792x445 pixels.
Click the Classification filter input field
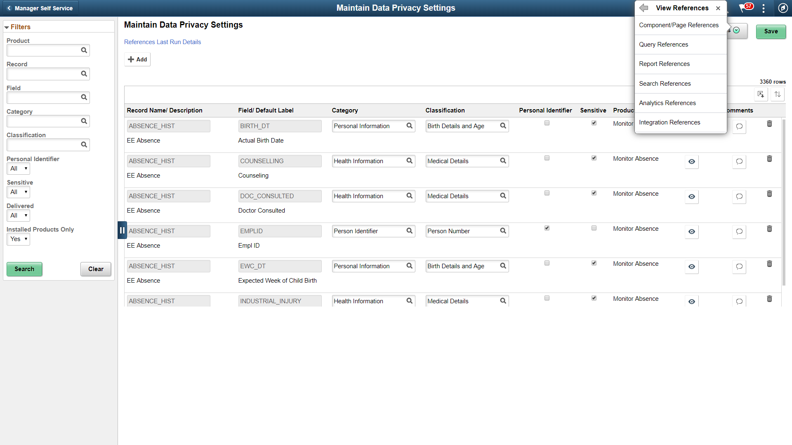click(x=45, y=145)
